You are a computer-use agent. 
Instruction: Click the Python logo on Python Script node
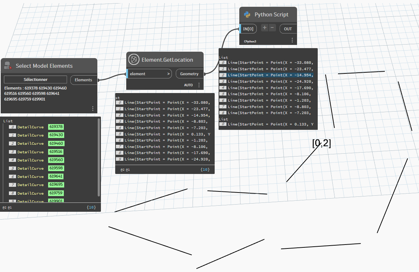coord(247,15)
